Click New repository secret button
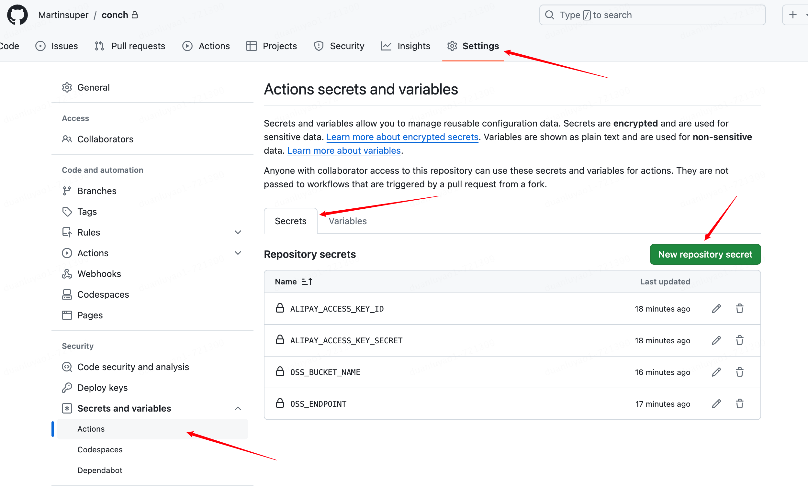This screenshot has height=497, width=808. tap(705, 254)
